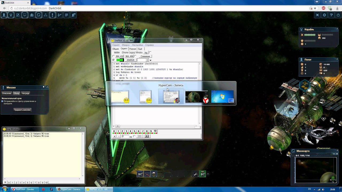Click the EN language indicator in tray
Viewport: 342px width, 192px height.
pyautogui.click(x=309, y=189)
